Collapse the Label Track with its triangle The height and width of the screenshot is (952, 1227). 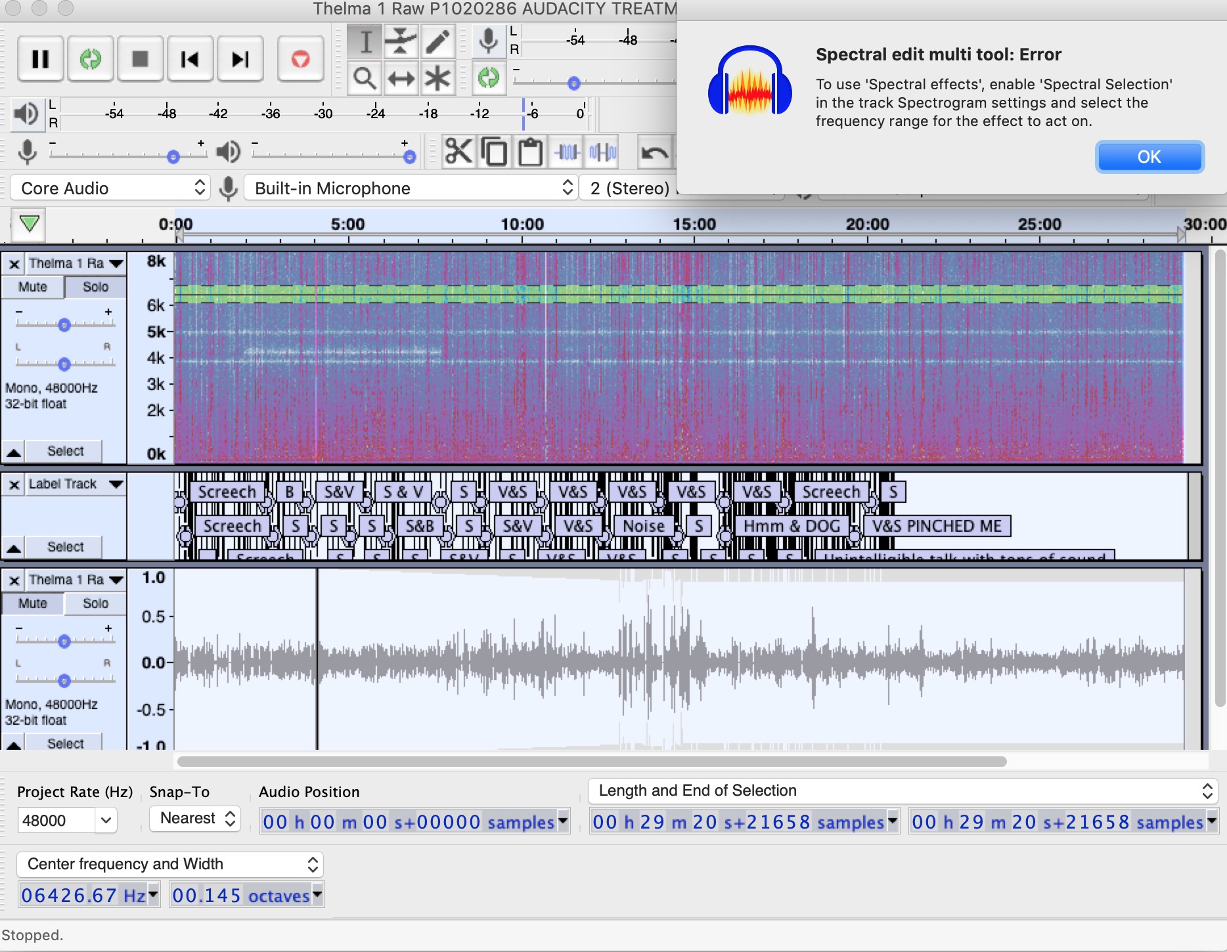point(14,547)
